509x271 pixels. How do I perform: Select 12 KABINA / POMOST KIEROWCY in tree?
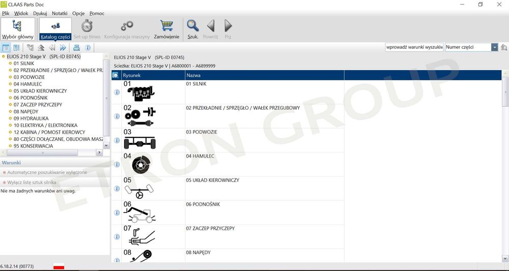49,132
